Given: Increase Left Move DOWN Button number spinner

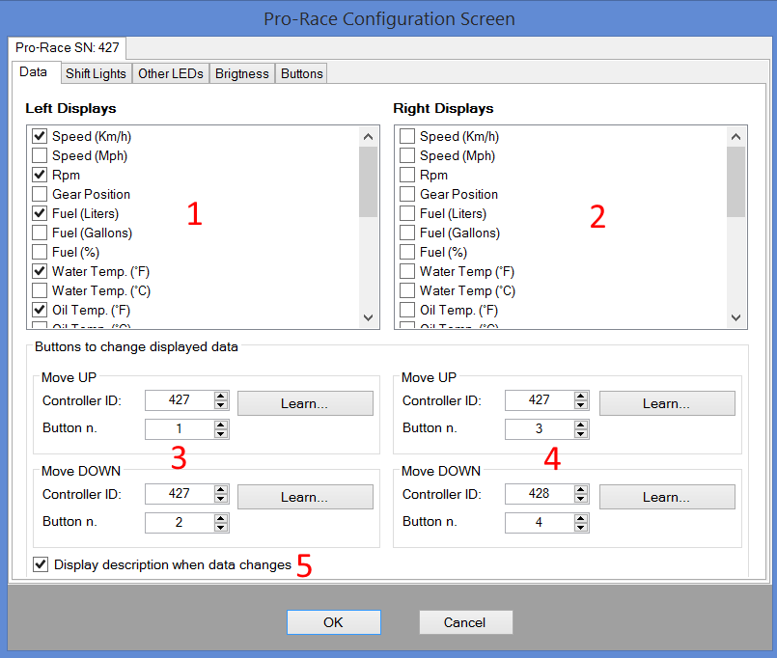Looking at the screenshot, I should tap(221, 518).
